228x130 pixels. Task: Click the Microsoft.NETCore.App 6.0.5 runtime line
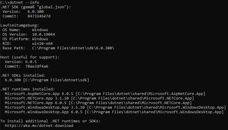(98, 103)
